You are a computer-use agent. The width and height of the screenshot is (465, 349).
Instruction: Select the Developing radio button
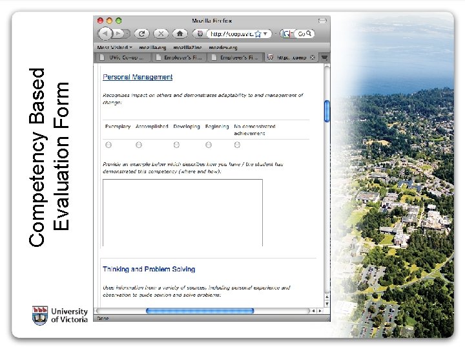pos(176,145)
